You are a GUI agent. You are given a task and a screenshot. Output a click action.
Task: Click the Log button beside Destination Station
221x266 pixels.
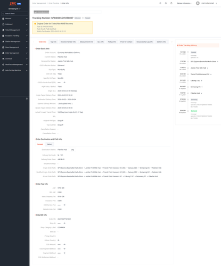[72, 149]
